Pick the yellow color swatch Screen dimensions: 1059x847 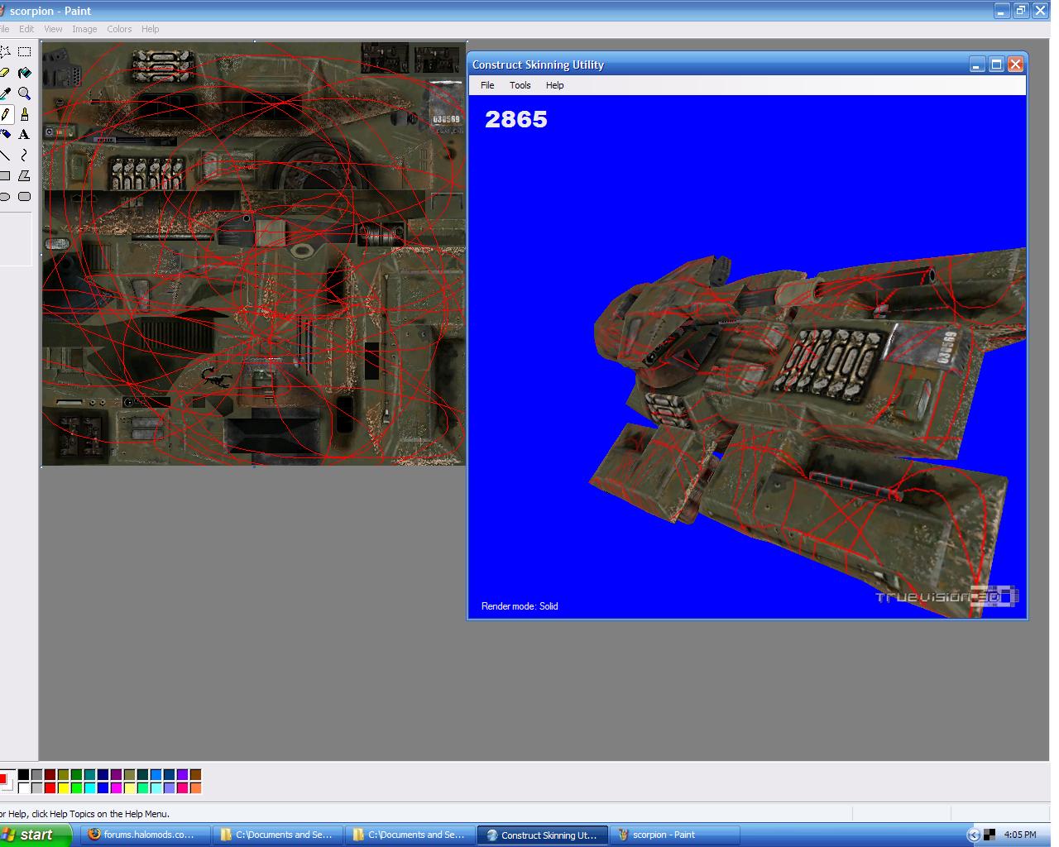[63, 788]
